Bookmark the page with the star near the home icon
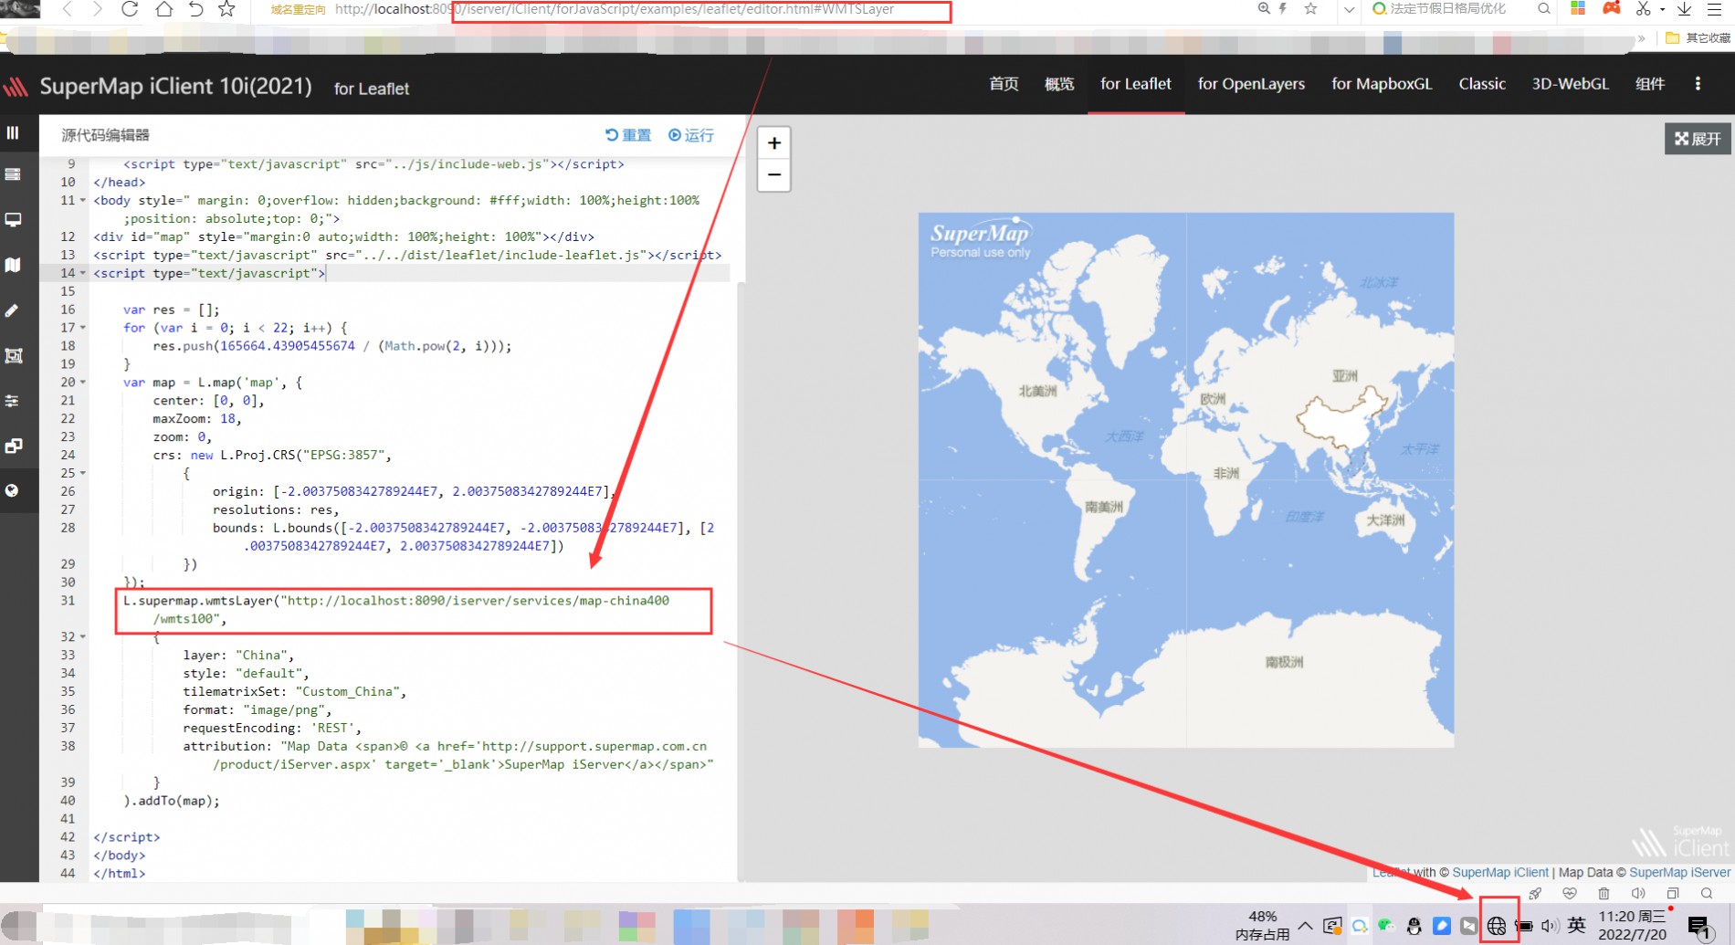Image resolution: width=1735 pixels, height=945 pixels. pyautogui.click(x=226, y=9)
